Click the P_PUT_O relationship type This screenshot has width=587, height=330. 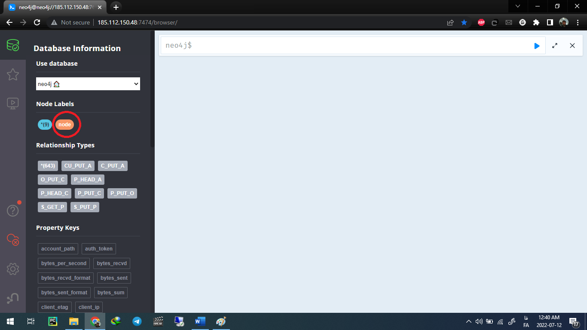pyautogui.click(x=122, y=193)
